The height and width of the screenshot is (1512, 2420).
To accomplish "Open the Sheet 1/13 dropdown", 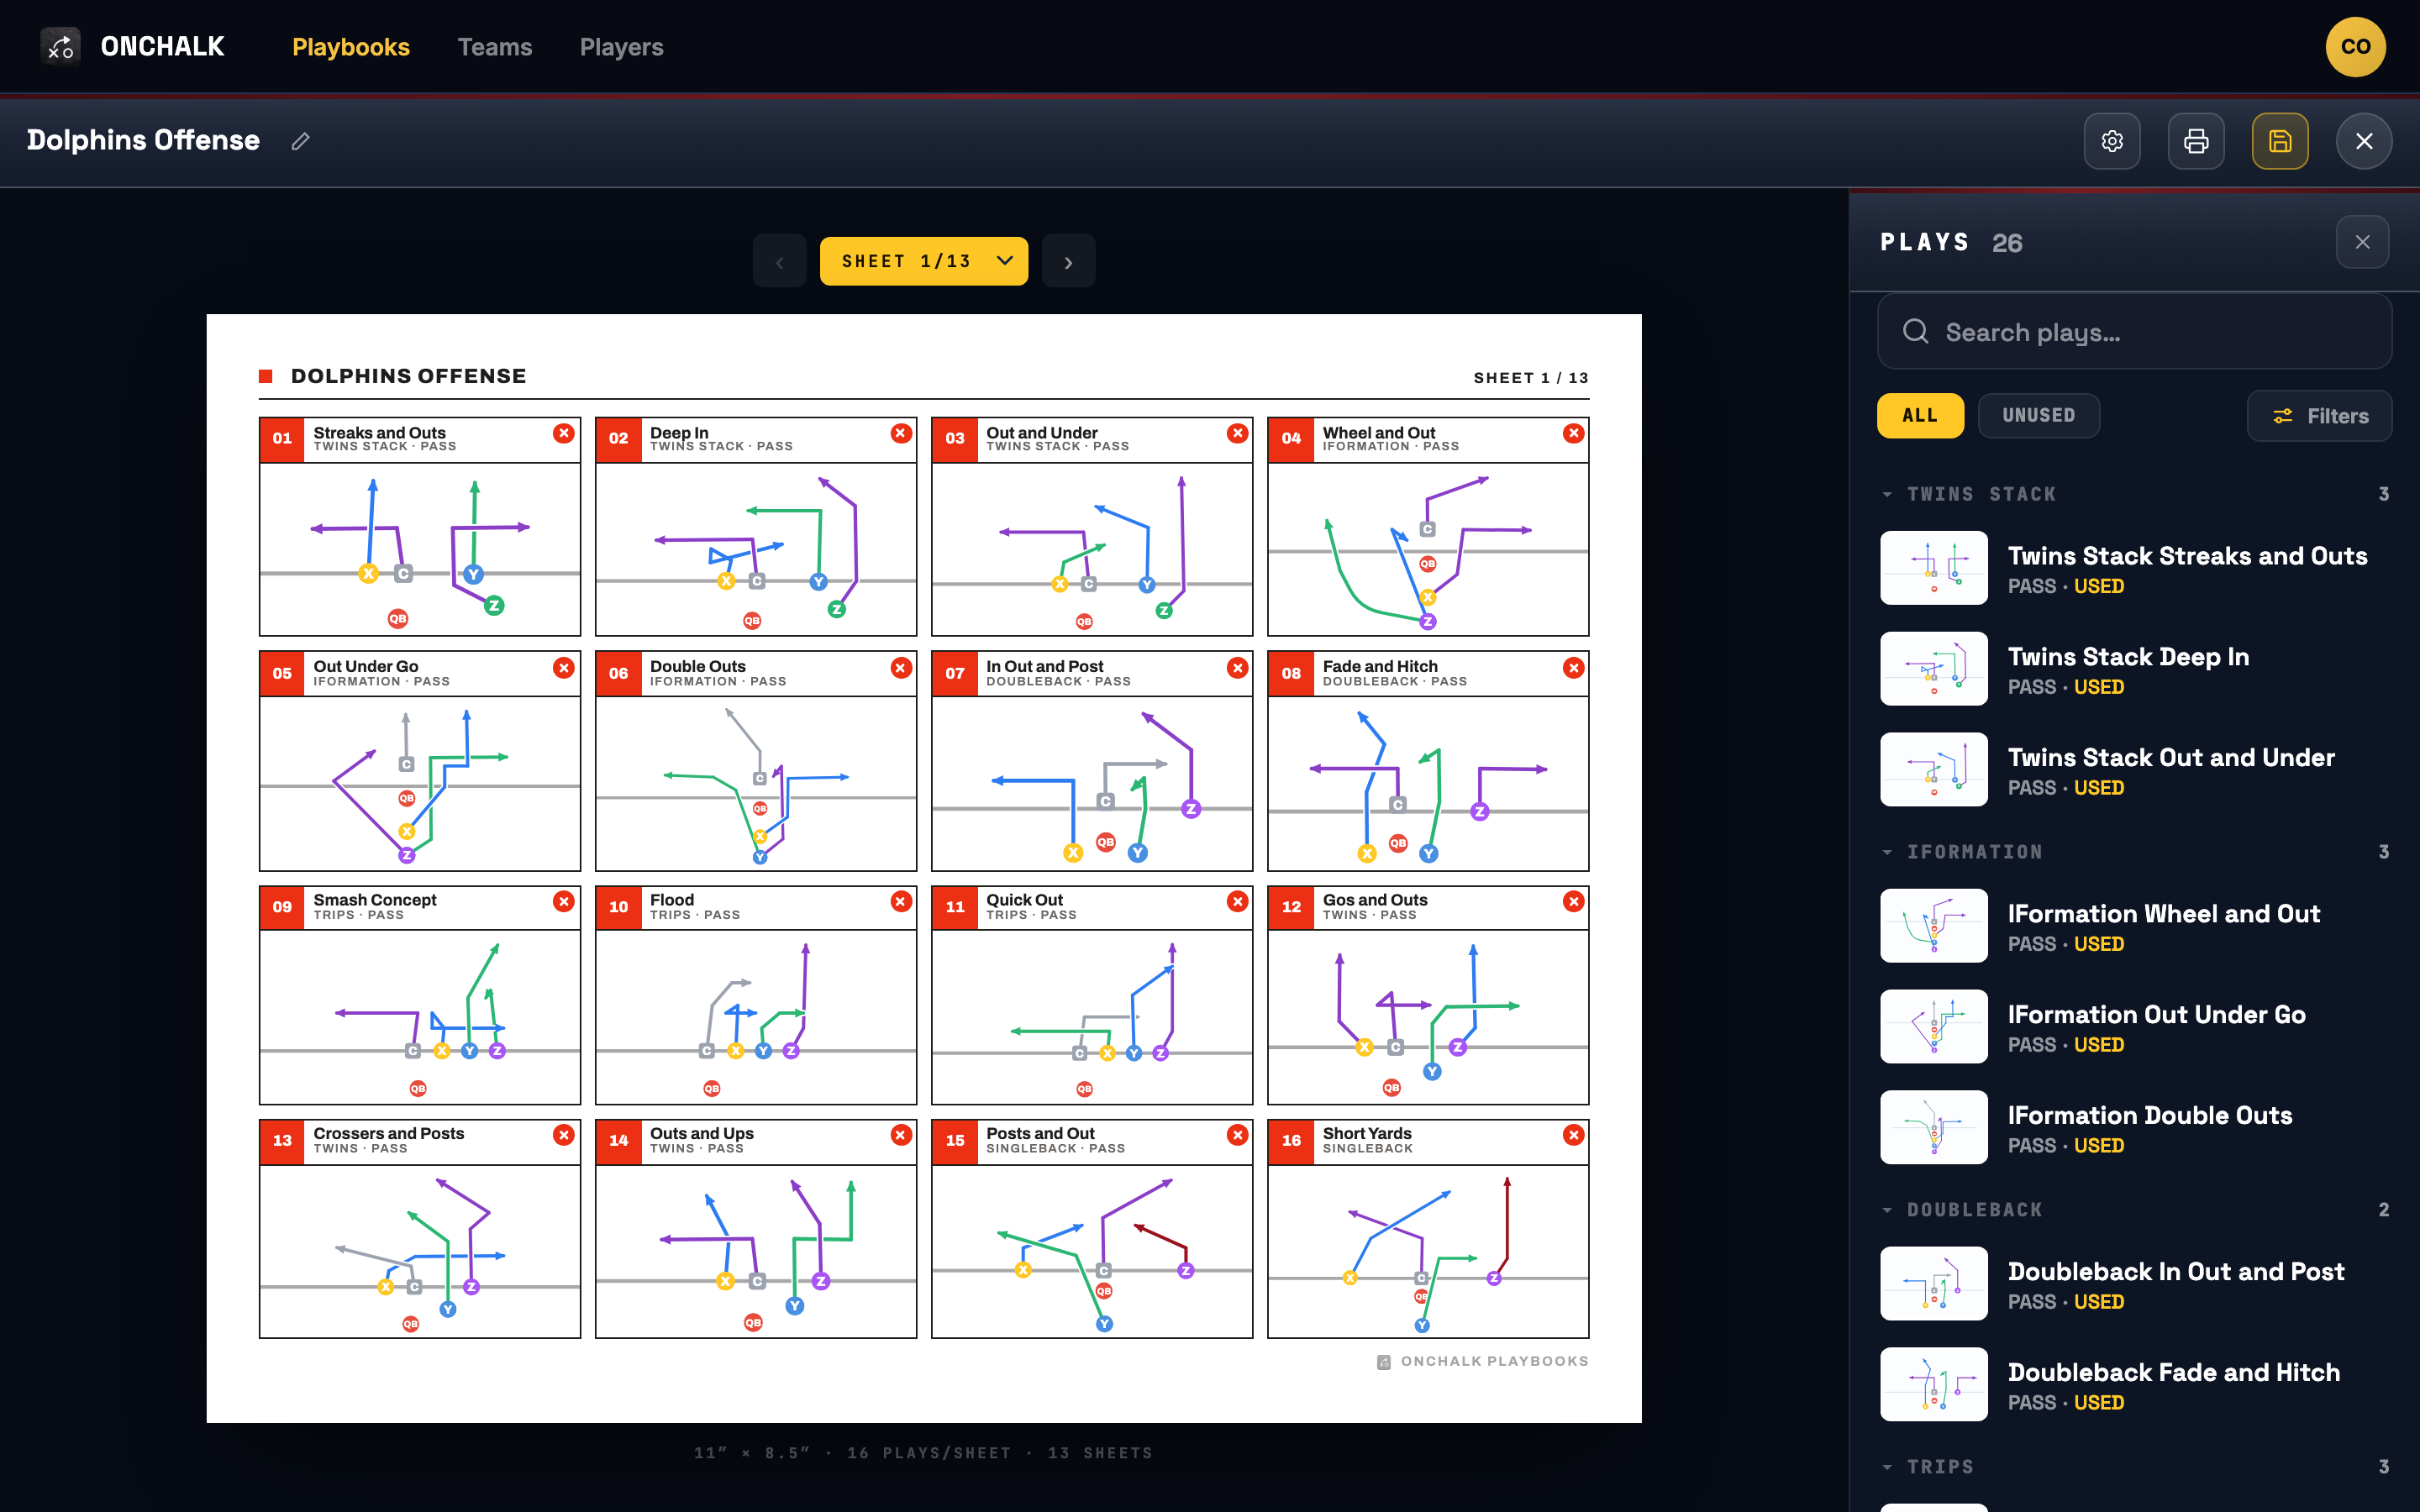I will pyautogui.click(x=924, y=261).
